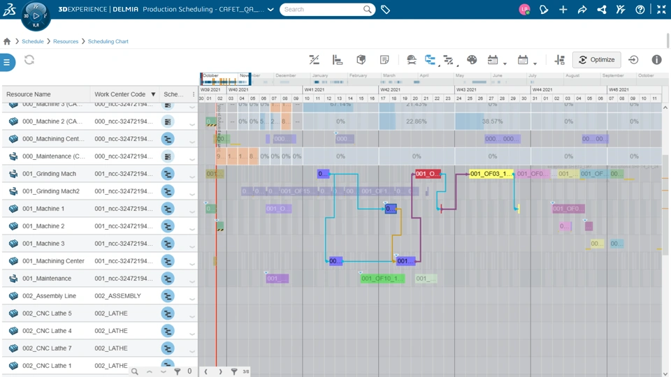Toggle schedule view for 002_CNC Lathe 5 row
The height and width of the screenshot is (377, 671).
[168, 313]
